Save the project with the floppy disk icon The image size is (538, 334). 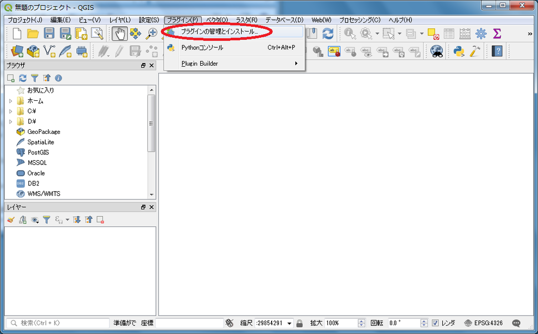pyautogui.click(x=49, y=33)
